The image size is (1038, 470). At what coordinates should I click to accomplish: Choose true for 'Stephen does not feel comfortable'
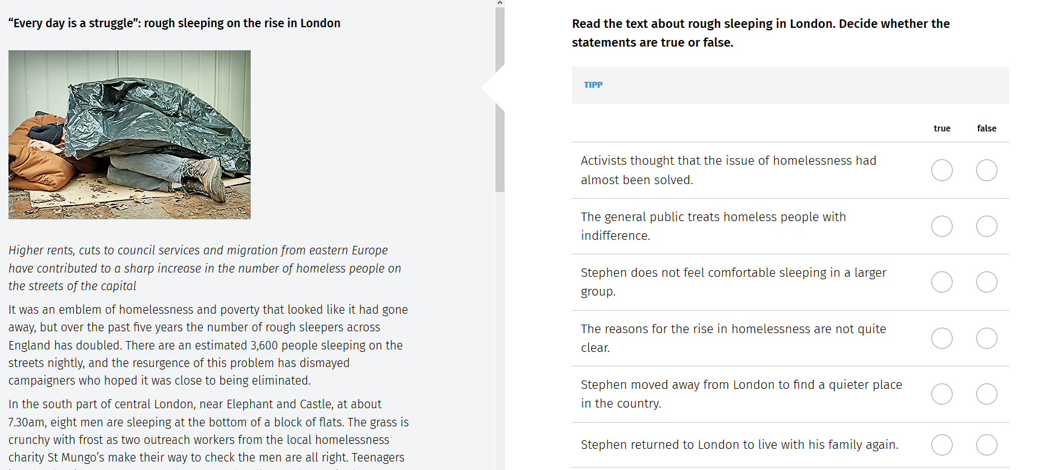(942, 282)
